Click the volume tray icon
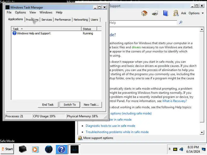 point(181,149)
